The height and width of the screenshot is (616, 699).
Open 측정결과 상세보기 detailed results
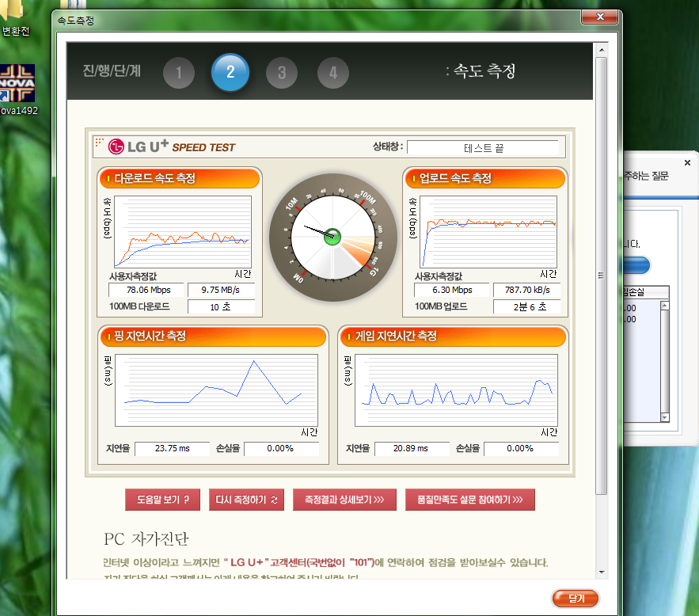pos(344,500)
